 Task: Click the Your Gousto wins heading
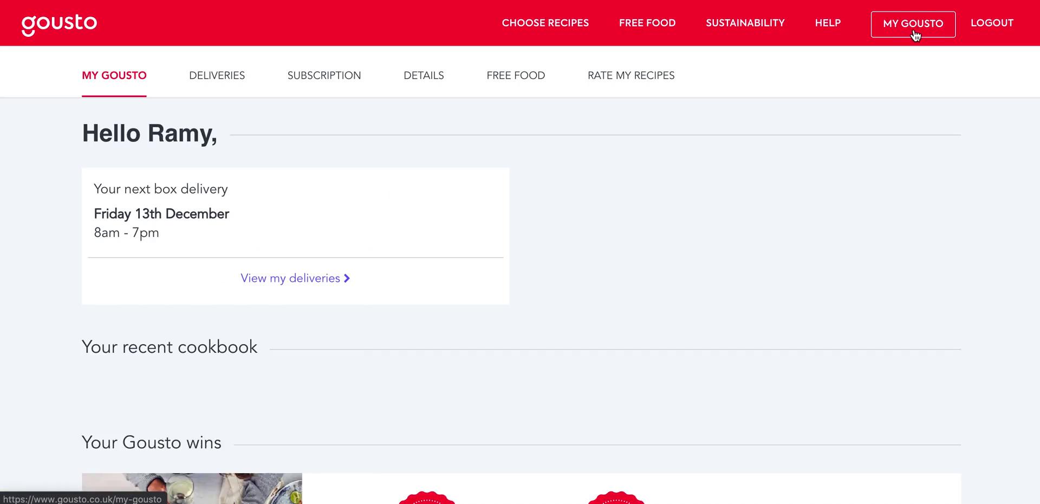(152, 442)
